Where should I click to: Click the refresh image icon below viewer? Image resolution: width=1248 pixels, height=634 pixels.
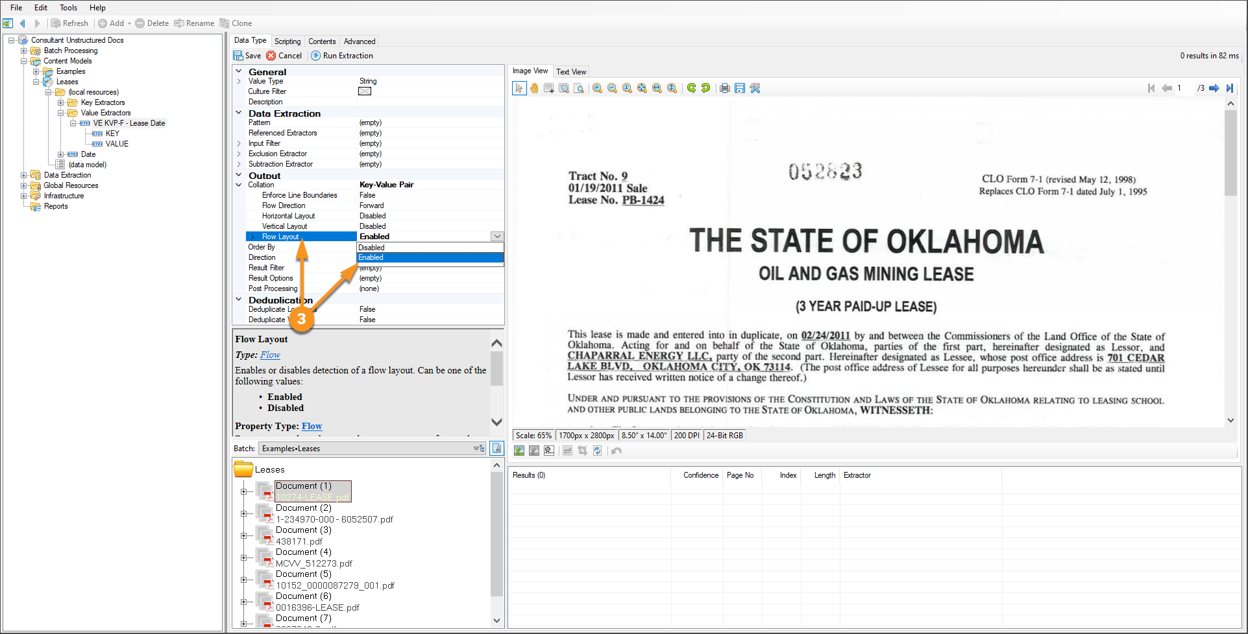pyautogui.click(x=597, y=451)
